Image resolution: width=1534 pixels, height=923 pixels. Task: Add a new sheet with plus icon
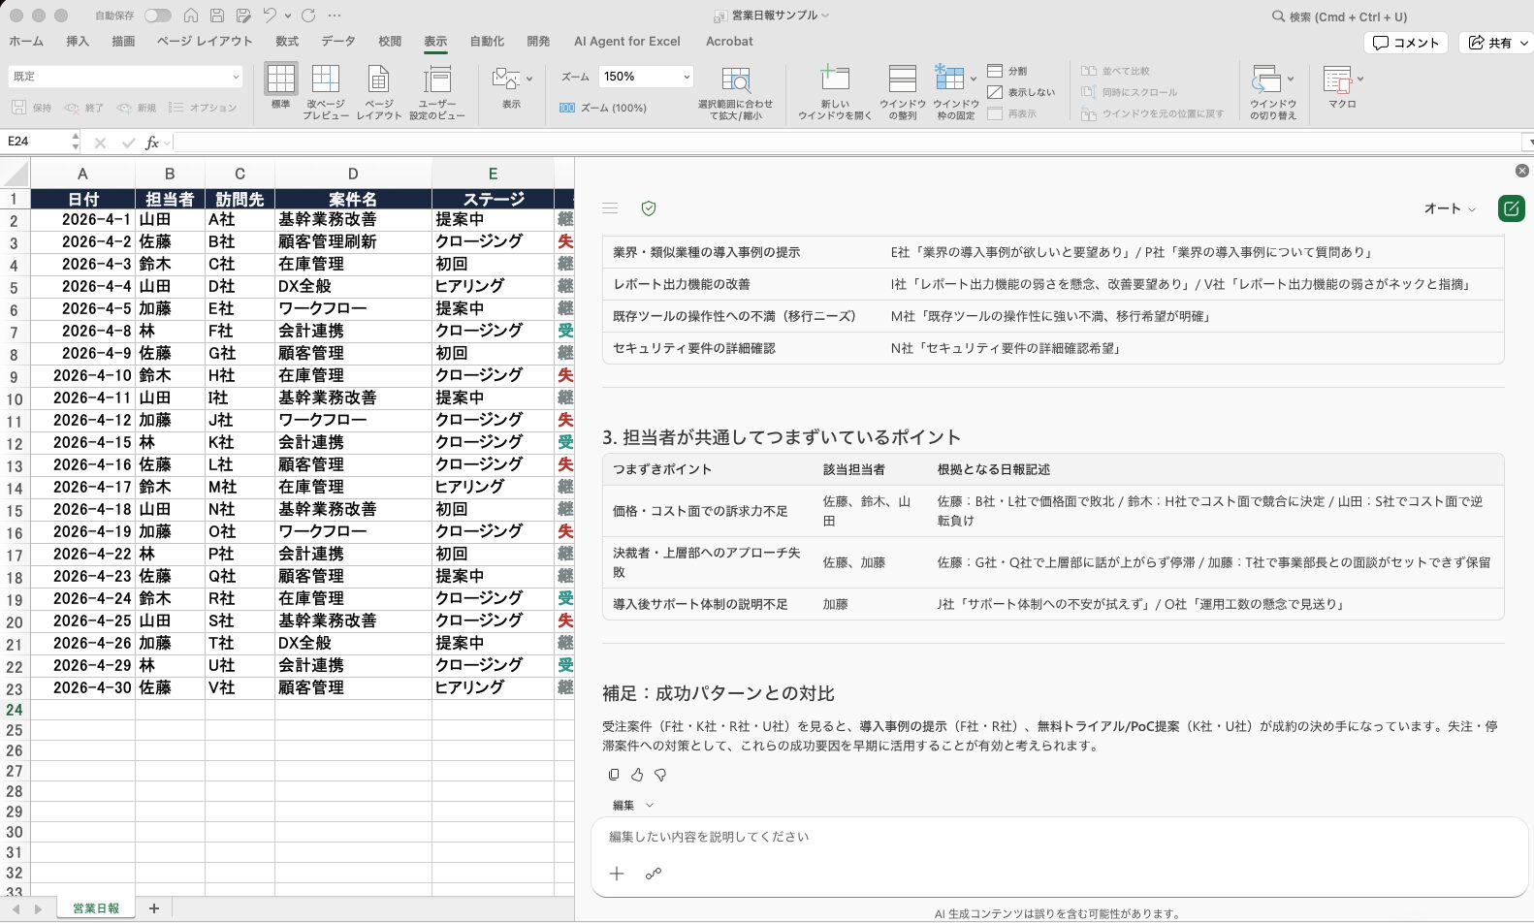pyautogui.click(x=153, y=908)
